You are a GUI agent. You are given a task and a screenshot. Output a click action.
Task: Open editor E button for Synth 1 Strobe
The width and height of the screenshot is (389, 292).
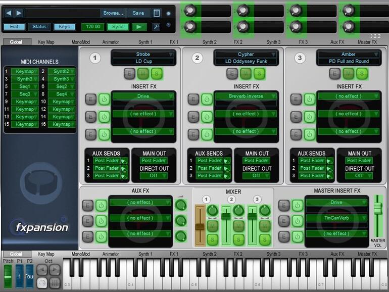tap(129, 73)
